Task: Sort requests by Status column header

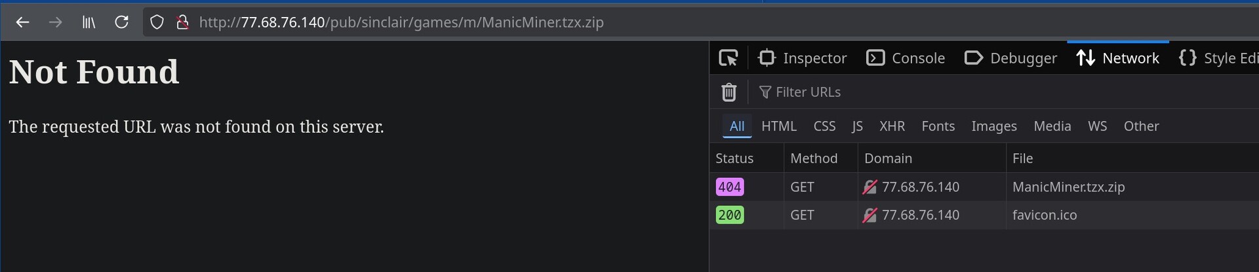Action: point(734,158)
